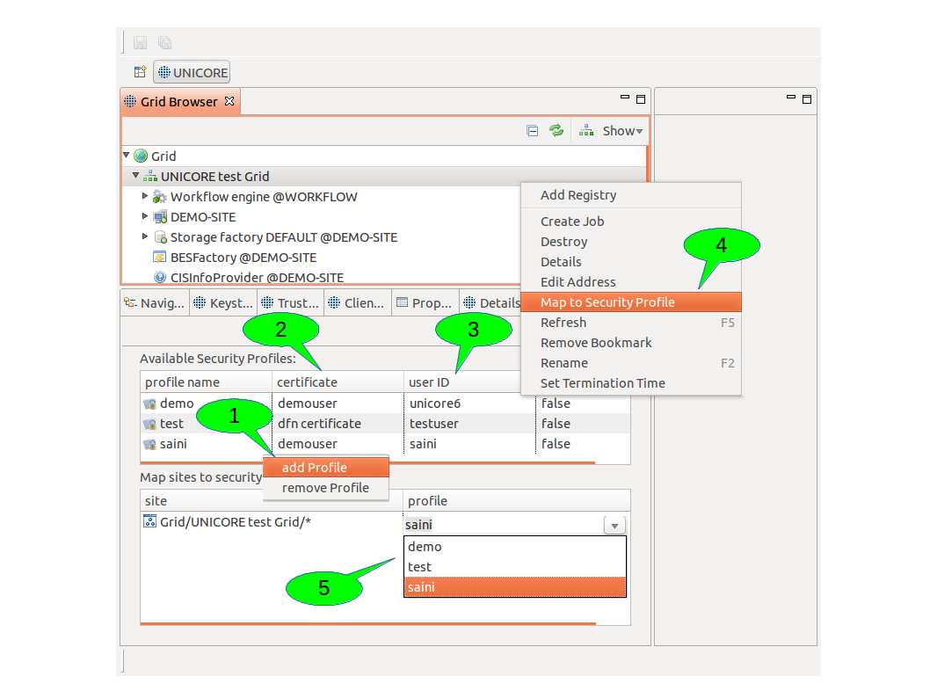Click the Save All toolbar icon
This screenshot has width=930, height=698.
[165, 43]
